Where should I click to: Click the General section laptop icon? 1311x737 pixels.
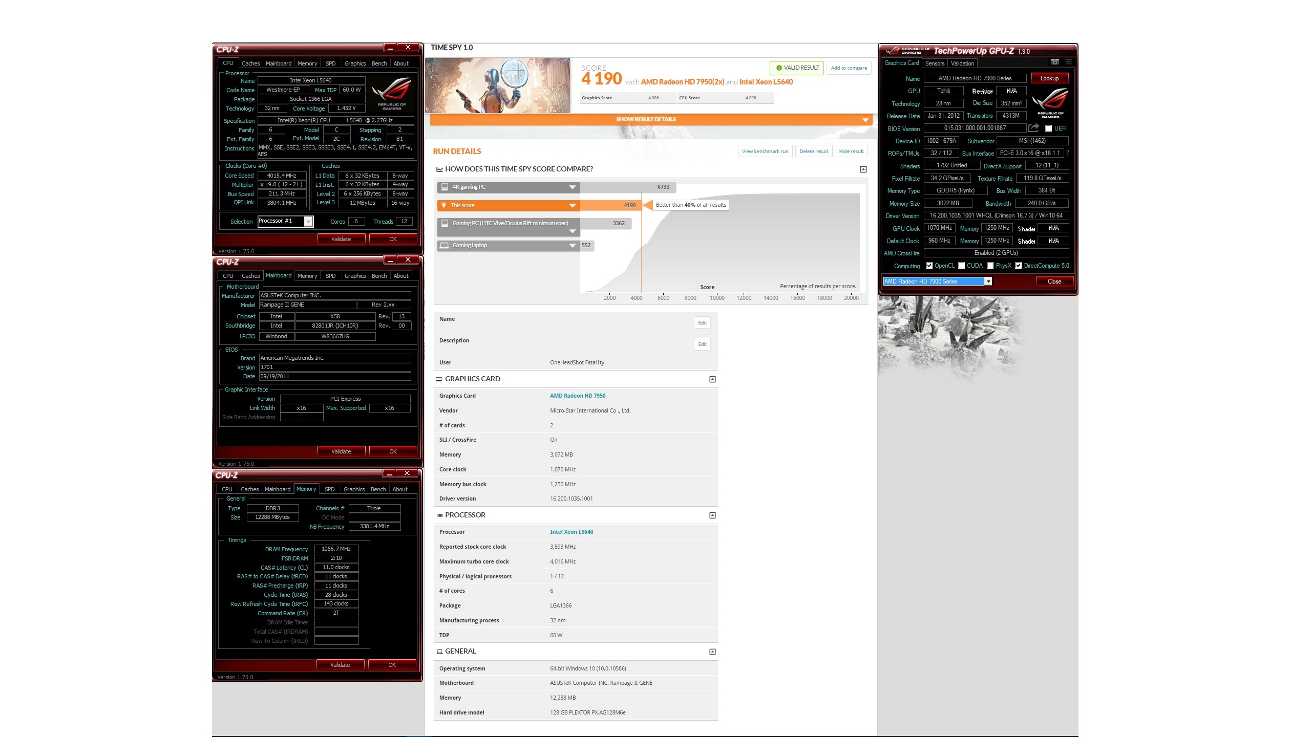(439, 652)
